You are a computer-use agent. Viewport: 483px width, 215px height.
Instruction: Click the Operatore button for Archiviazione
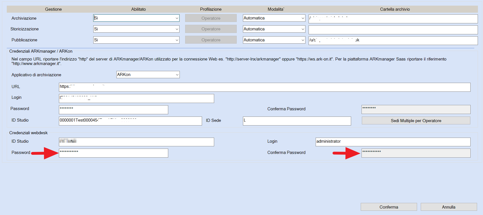pyautogui.click(x=211, y=18)
